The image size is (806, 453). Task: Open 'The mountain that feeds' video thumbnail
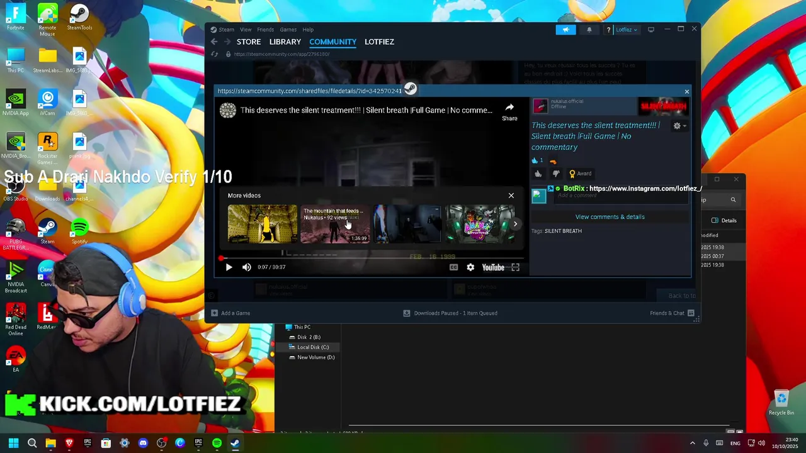334,224
